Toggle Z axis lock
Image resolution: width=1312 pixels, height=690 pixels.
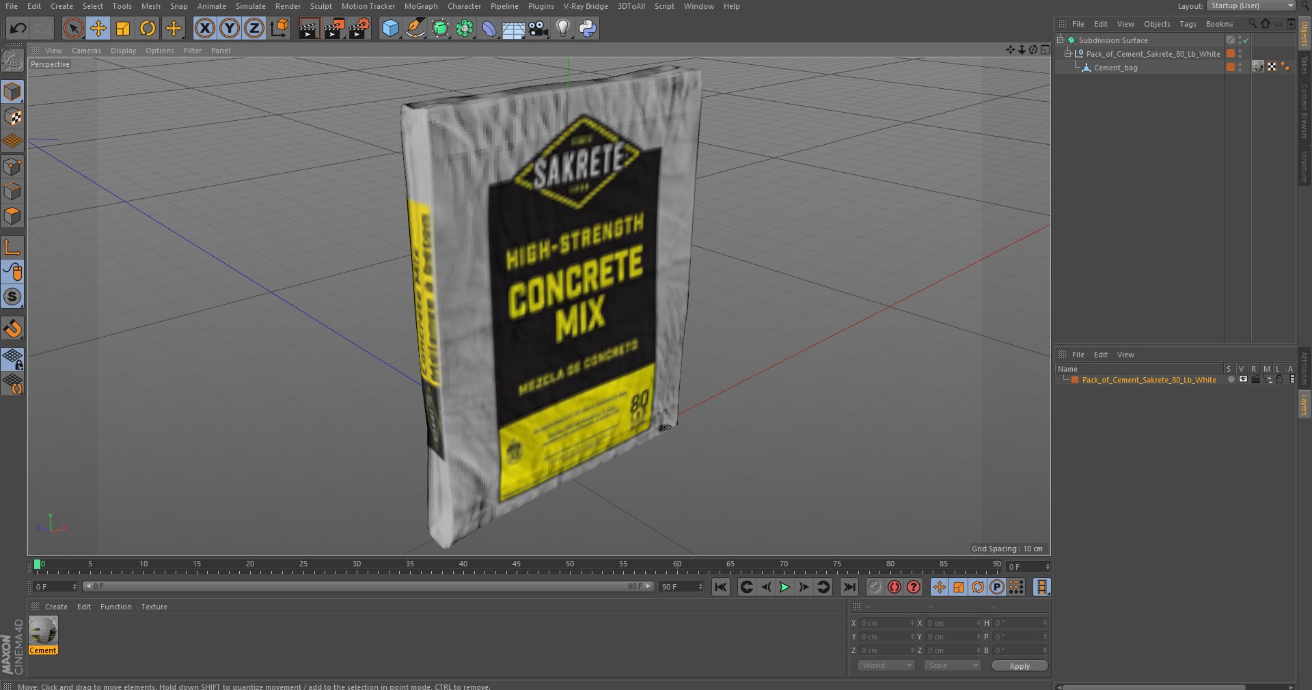coord(254,28)
